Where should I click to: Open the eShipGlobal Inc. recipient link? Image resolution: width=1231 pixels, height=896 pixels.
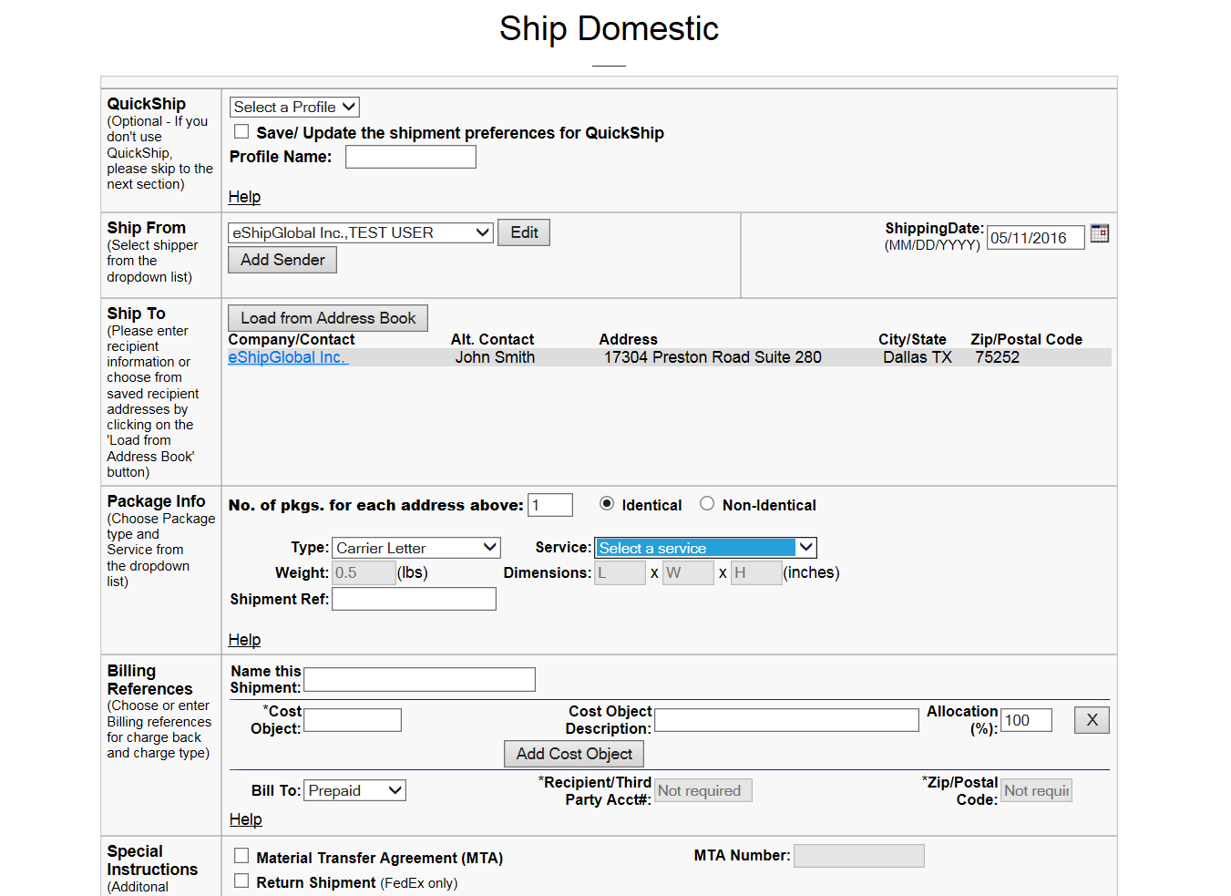tap(286, 357)
